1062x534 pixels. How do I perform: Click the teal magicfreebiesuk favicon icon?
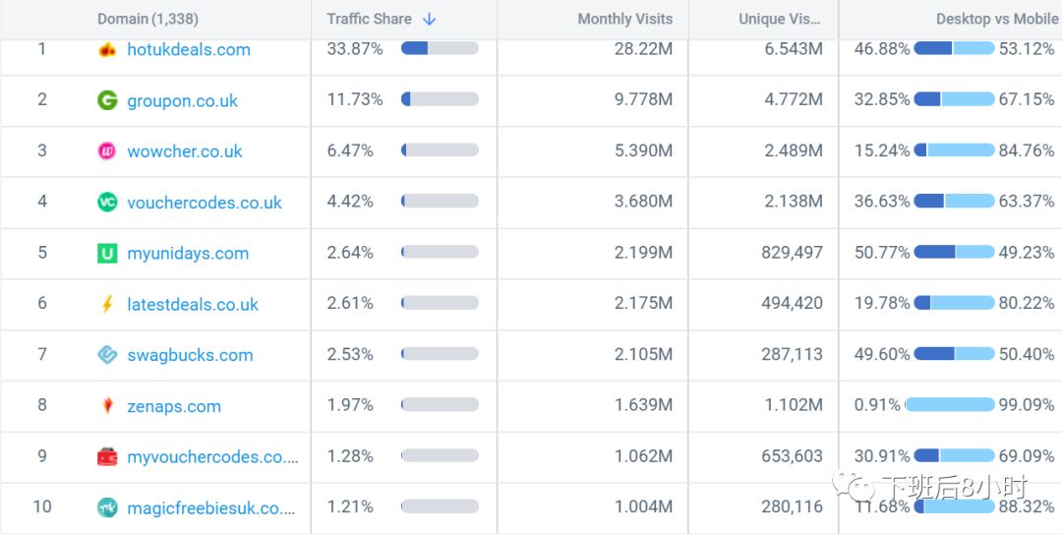point(107,507)
